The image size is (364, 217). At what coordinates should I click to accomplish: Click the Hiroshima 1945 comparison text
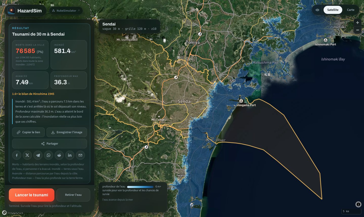[33, 94]
